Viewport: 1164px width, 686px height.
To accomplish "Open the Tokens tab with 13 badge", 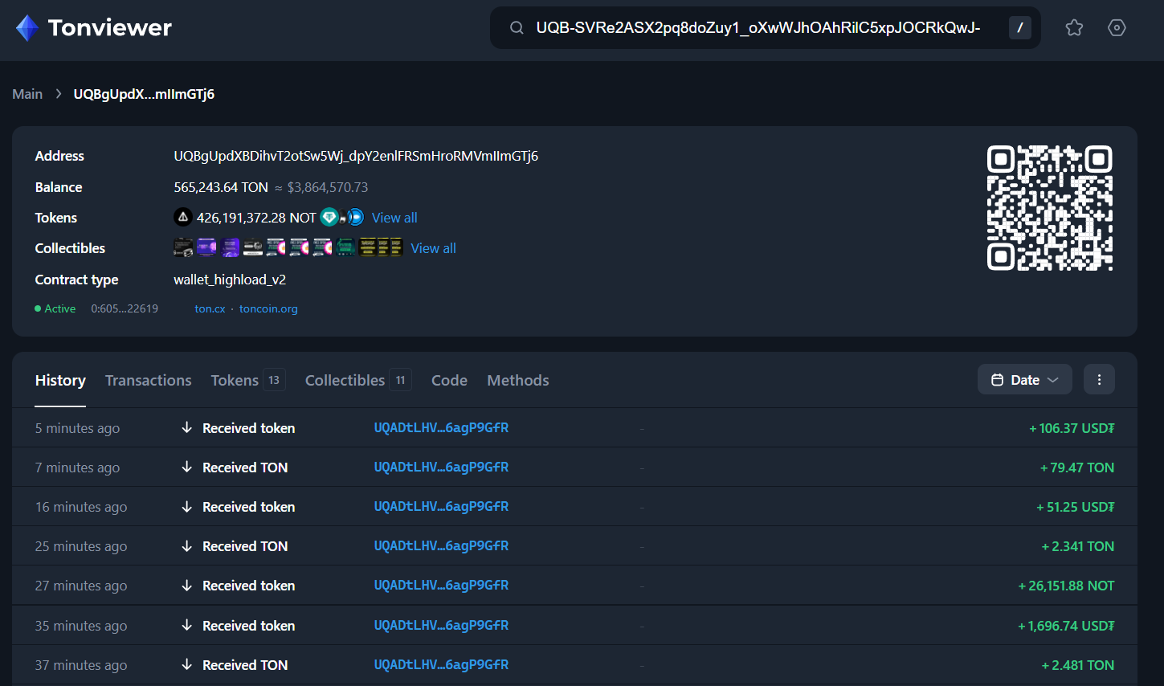I will click(x=247, y=380).
